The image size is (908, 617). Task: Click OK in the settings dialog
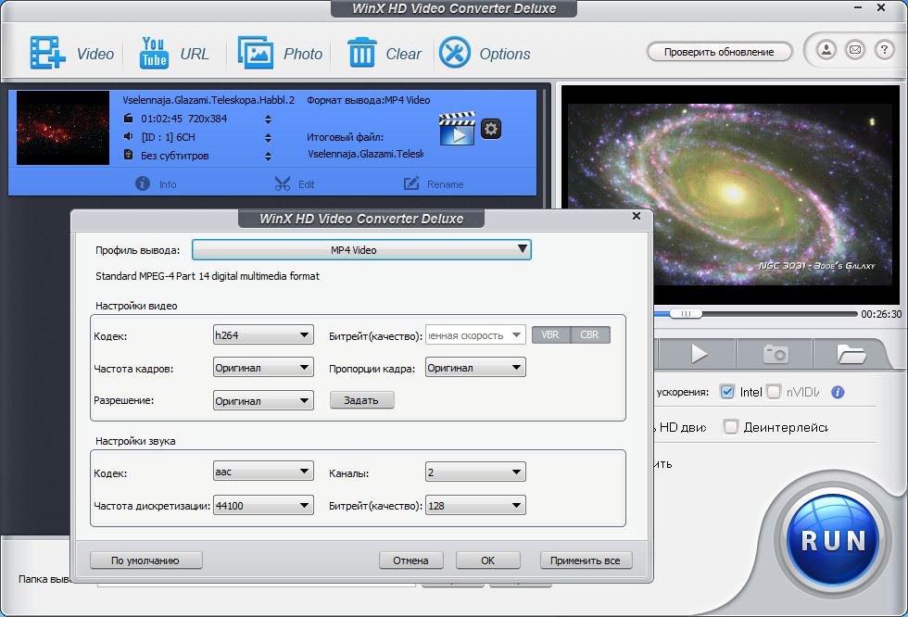click(488, 560)
